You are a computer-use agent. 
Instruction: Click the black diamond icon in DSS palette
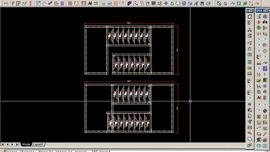pos(265,111)
